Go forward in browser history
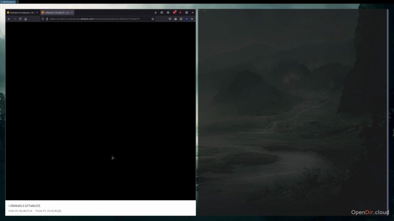This screenshot has height=221, width=394. tap(15, 19)
